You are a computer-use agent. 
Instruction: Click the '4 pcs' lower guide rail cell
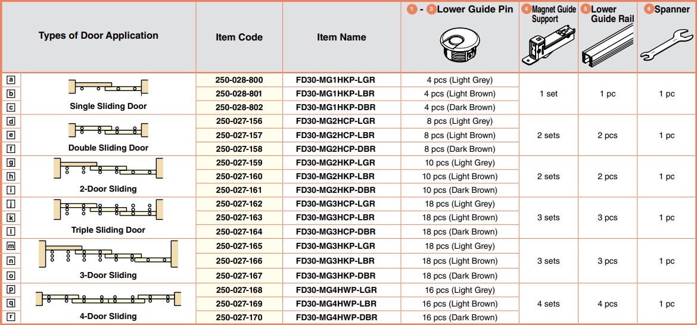pyautogui.click(x=608, y=304)
